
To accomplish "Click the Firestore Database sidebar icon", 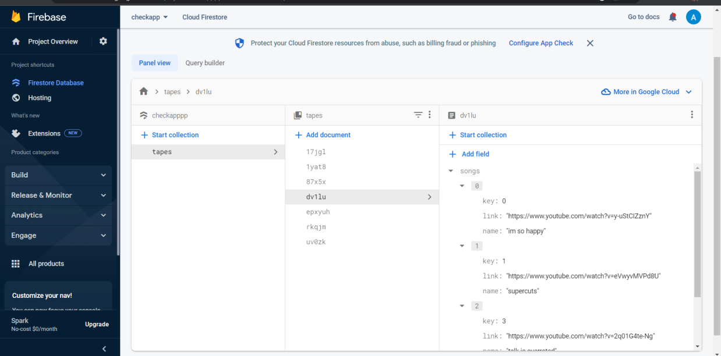I will click(x=16, y=83).
